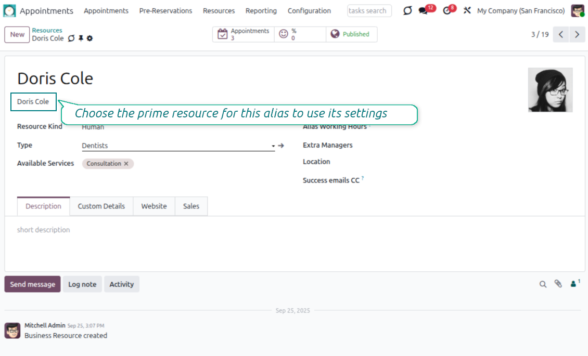This screenshot has width=588, height=356.
Task: Open the Appointments app home icon
Action: [x=10, y=11]
